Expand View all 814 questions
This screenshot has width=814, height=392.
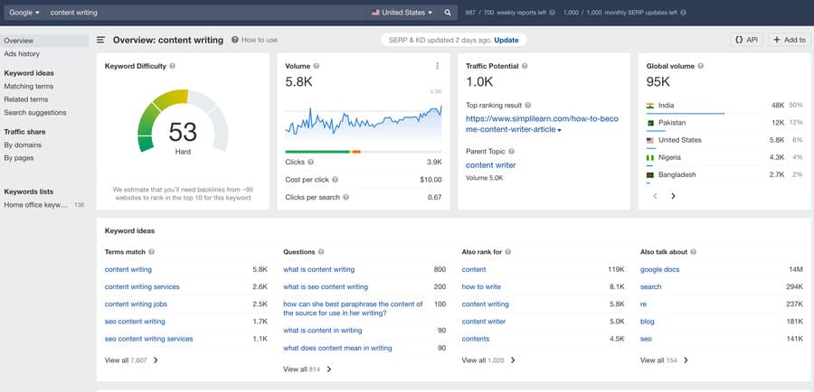click(x=307, y=369)
